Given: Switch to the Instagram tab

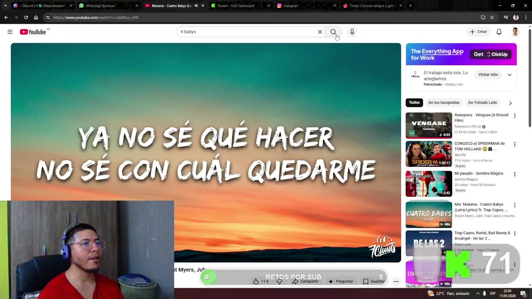Looking at the screenshot, I should (x=306, y=6).
